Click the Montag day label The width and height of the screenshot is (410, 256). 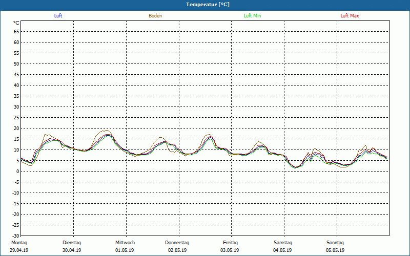click(19, 243)
